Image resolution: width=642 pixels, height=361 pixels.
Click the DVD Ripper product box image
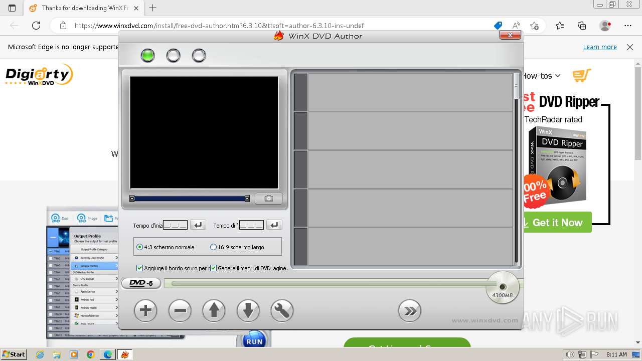tap(557, 165)
